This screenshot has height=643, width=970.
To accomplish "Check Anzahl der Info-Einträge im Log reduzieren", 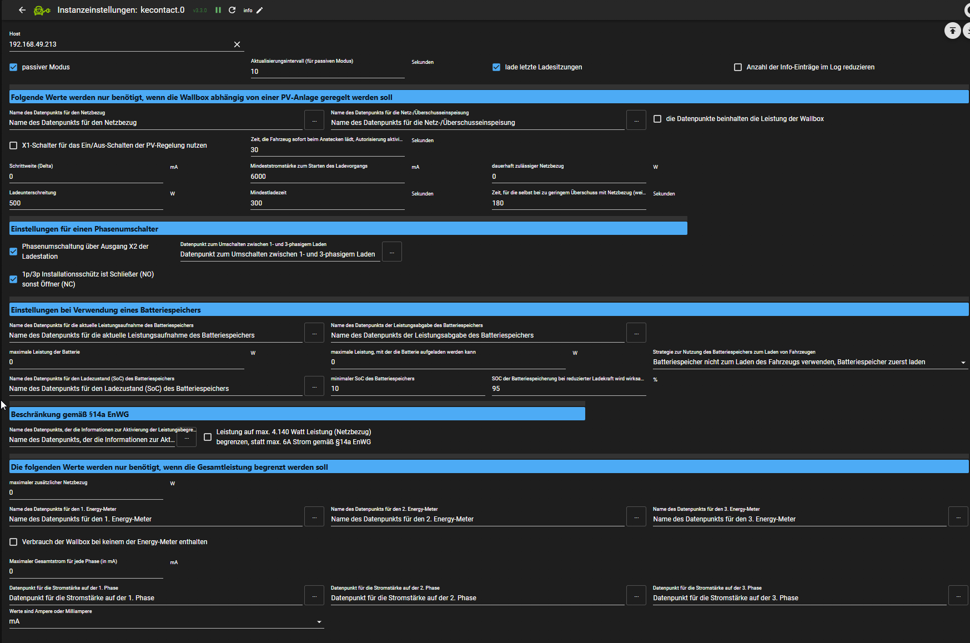I will (738, 67).
